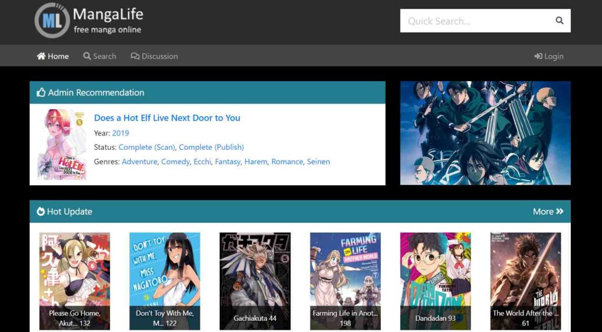The width and height of the screenshot is (602, 332).
Task: Open The World After the... 61 cover
Action: (526, 281)
